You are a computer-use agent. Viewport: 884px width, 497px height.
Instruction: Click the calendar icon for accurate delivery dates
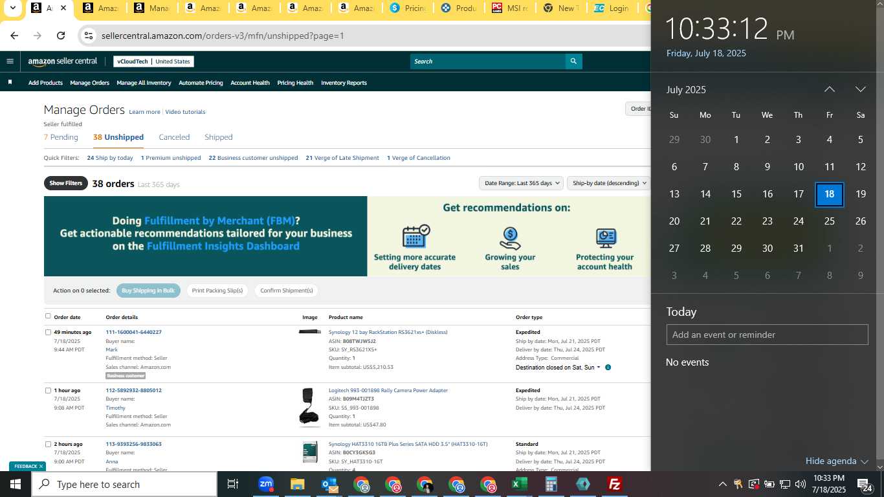(x=415, y=237)
